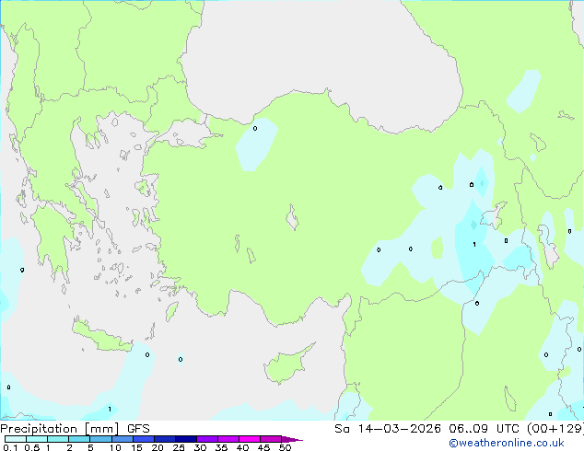The image size is (584, 451).
Task: Pick the 35–40 mm legend swatch
Action: 228,439
